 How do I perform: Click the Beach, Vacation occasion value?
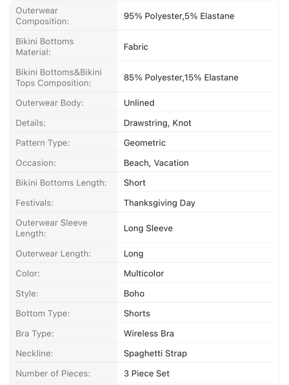[156, 163]
